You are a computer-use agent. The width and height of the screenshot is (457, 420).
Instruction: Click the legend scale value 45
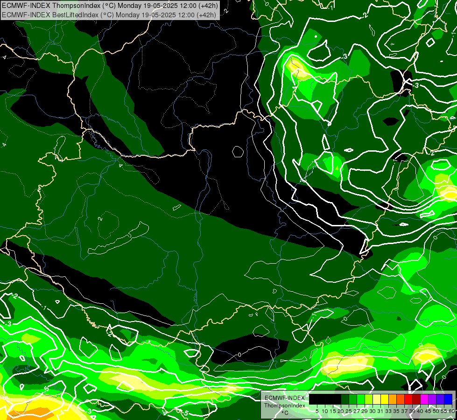pyautogui.click(x=428, y=411)
